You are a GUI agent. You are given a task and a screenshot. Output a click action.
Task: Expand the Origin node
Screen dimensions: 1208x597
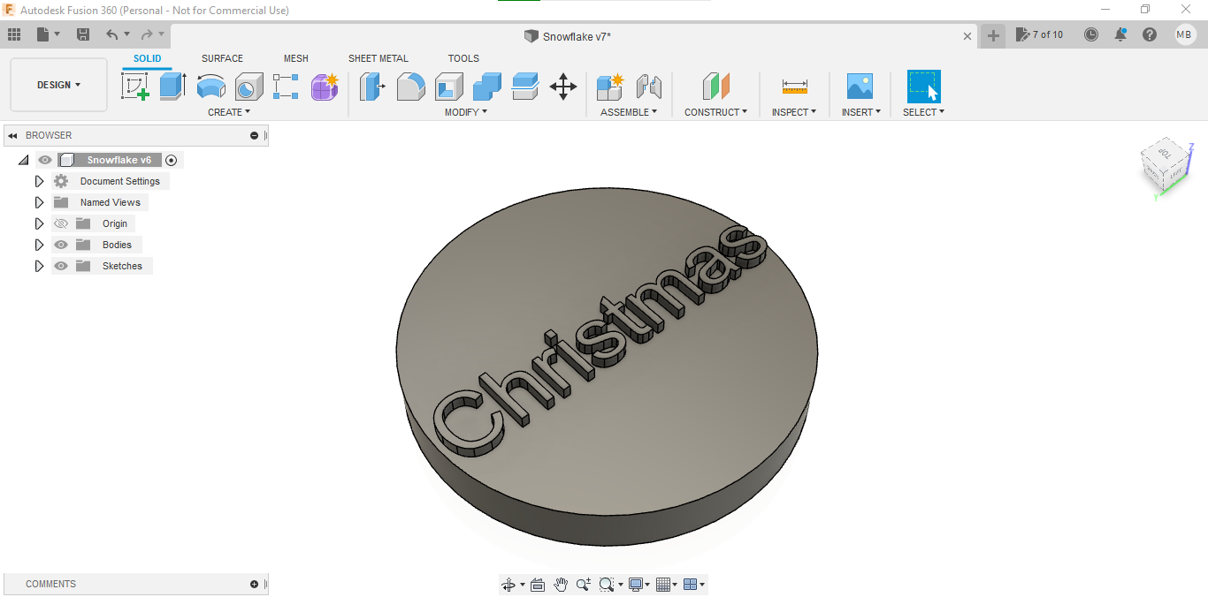(x=39, y=223)
